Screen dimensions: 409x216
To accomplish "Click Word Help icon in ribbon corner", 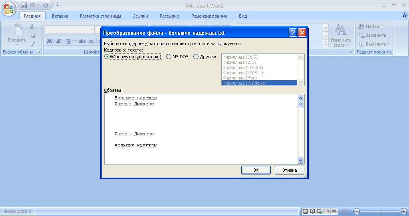I will [x=405, y=16].
